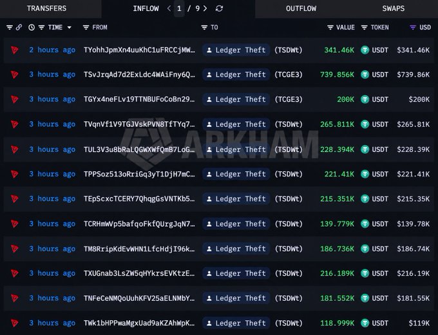Open the FROM column filter
Viewport: 438px width, 335px height.
86,28
